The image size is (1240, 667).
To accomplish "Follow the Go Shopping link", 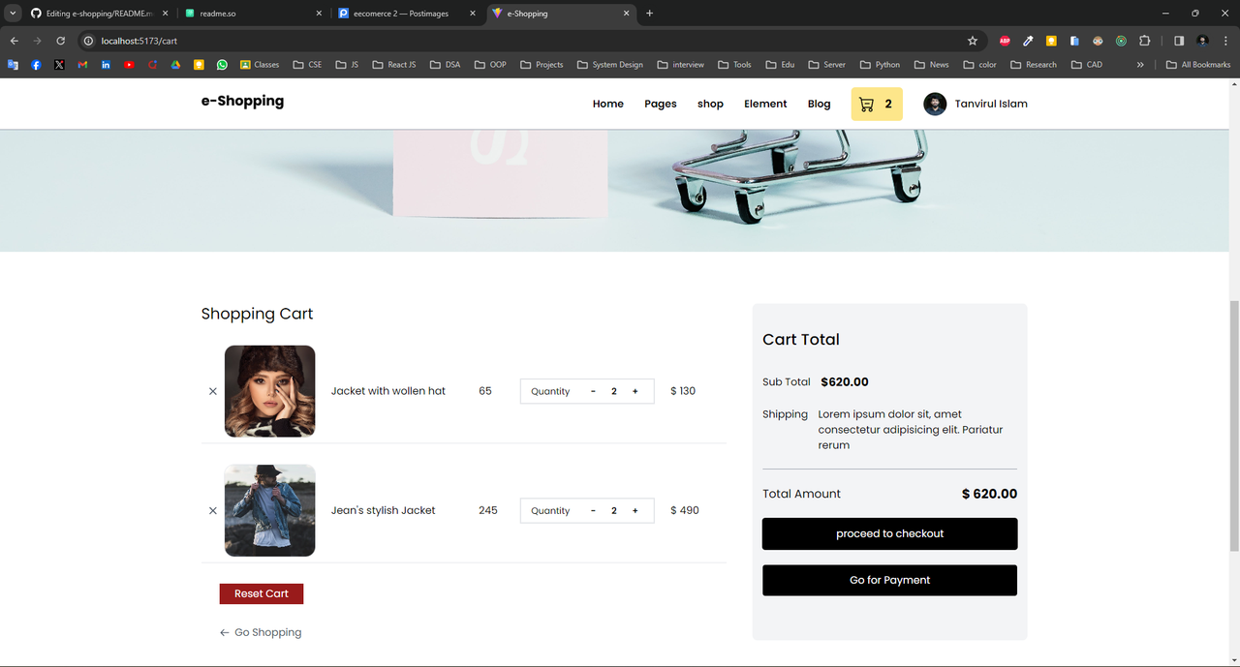I will click(x=261, y=632).
